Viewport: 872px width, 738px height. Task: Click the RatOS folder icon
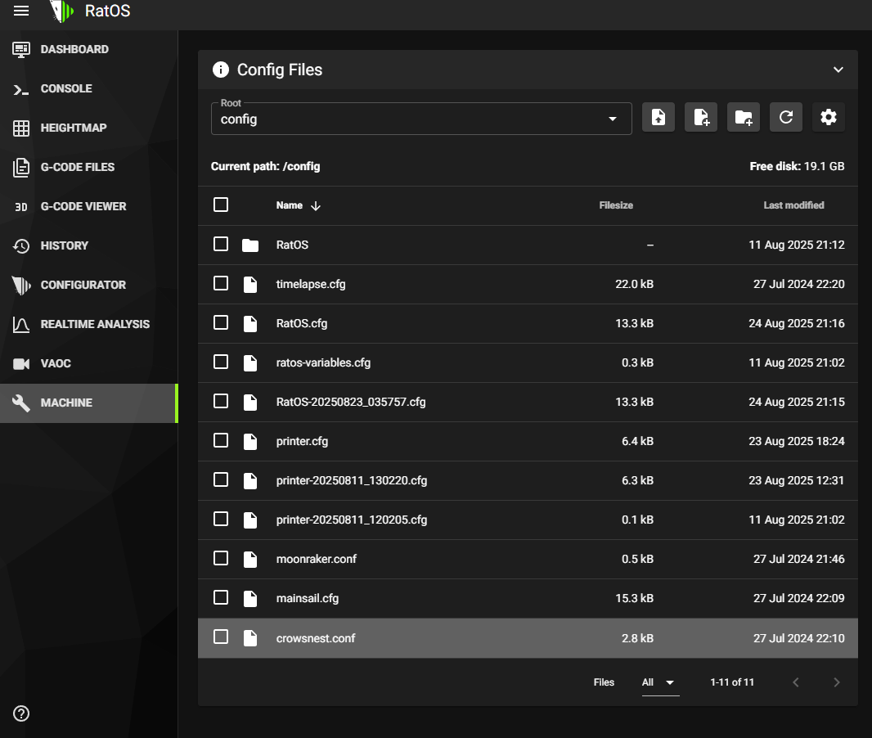[x=250, y=245]
